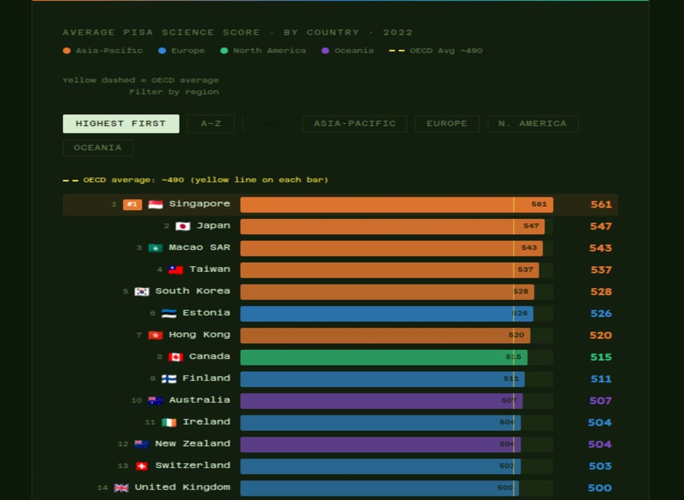Select the ASIA-PACIFIC region filter

coord(355,124)
